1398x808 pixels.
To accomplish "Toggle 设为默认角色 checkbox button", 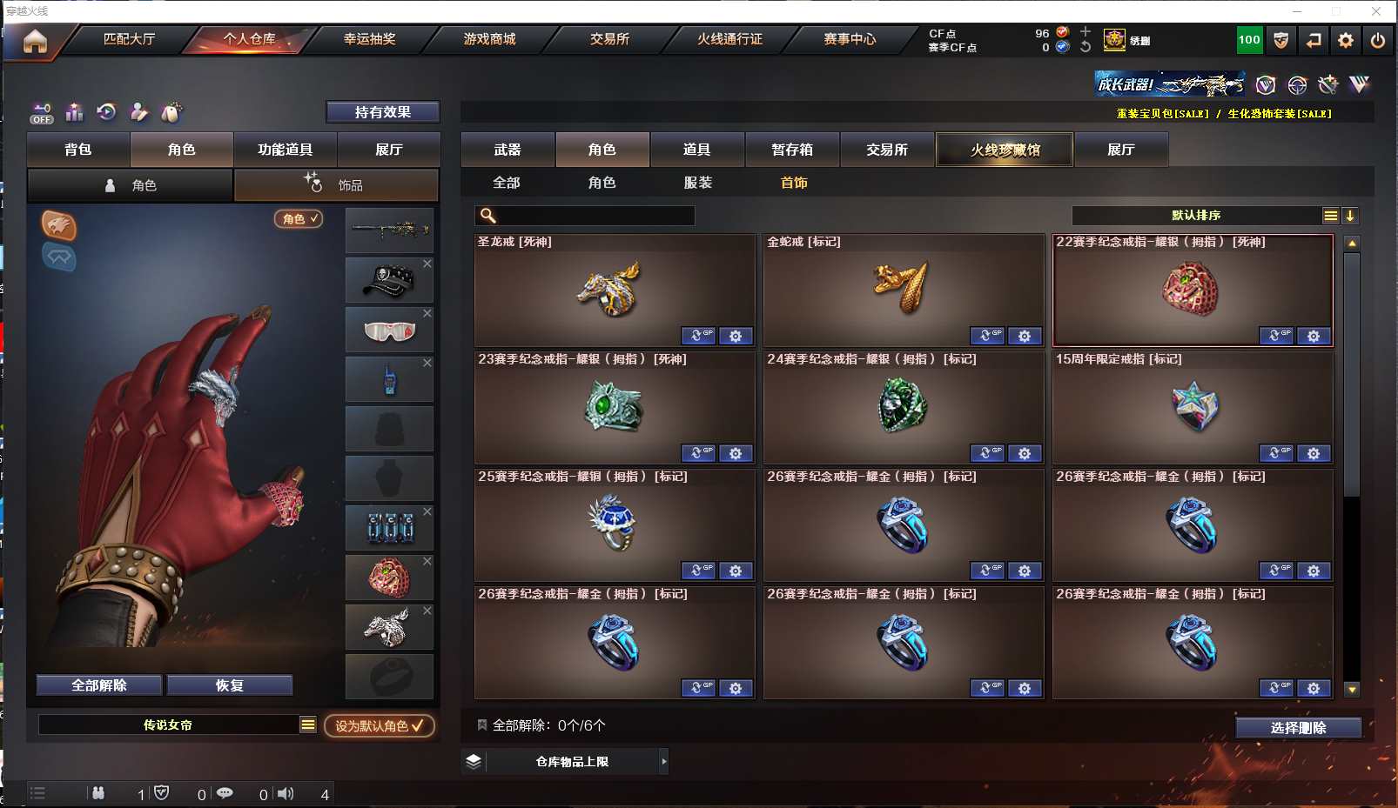I will 380,725.
